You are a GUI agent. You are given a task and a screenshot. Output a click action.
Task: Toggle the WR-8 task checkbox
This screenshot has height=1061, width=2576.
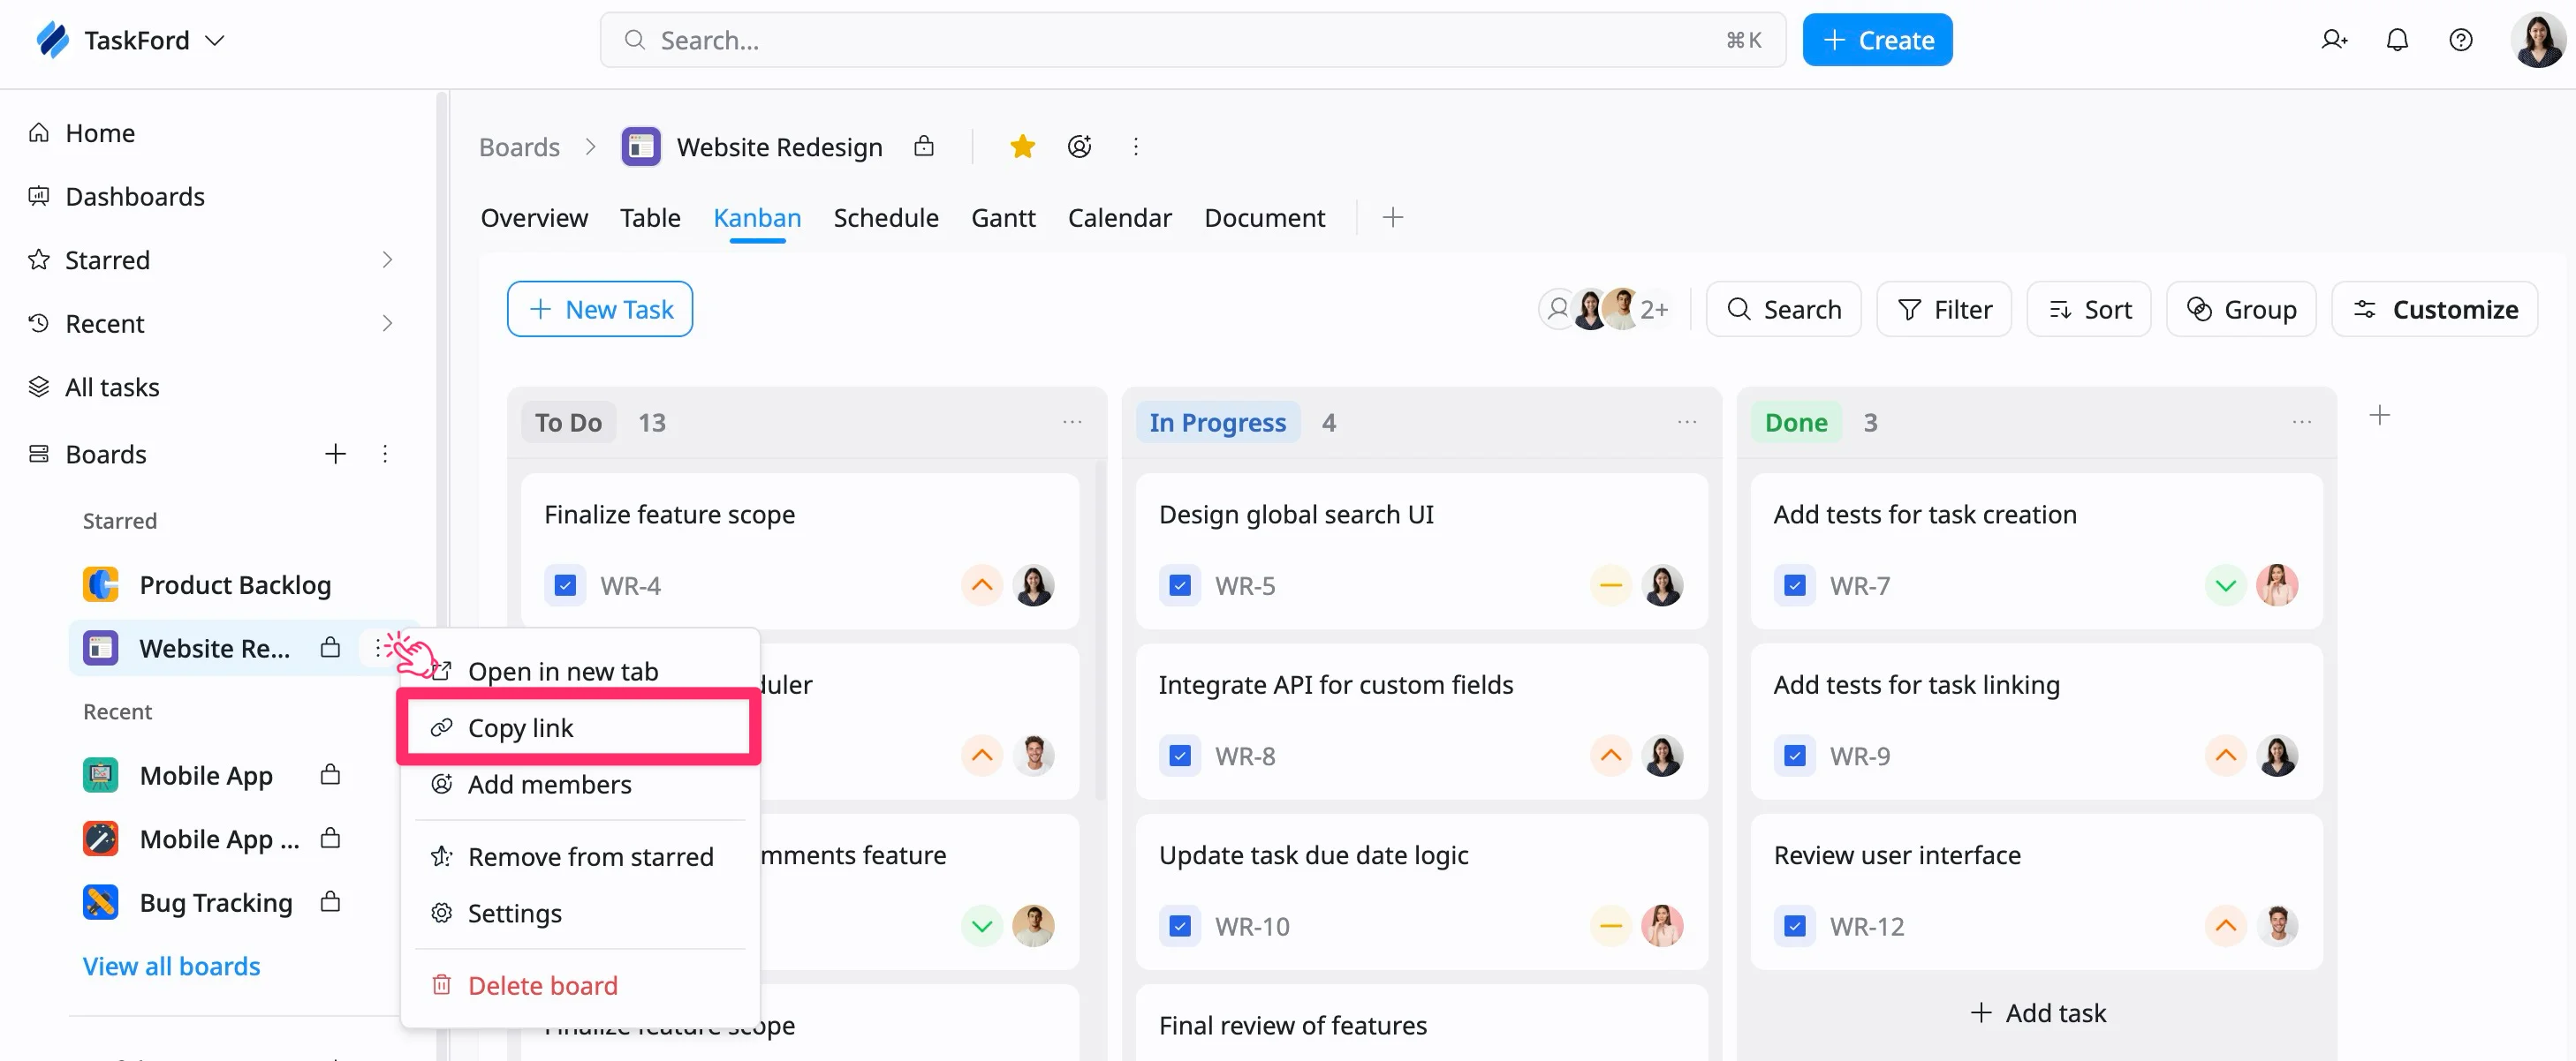tap(1180, 756)
